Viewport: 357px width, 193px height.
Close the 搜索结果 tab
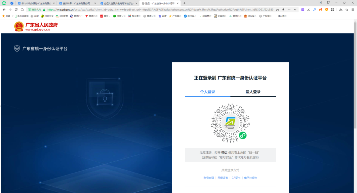pyautogui.click(x=95, y=3)
